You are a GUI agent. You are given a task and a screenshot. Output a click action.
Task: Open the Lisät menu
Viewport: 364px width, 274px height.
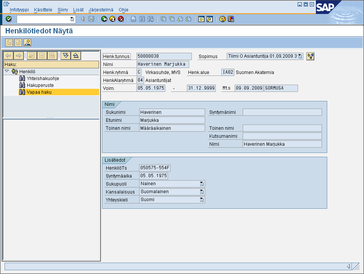tap(78, 10)
